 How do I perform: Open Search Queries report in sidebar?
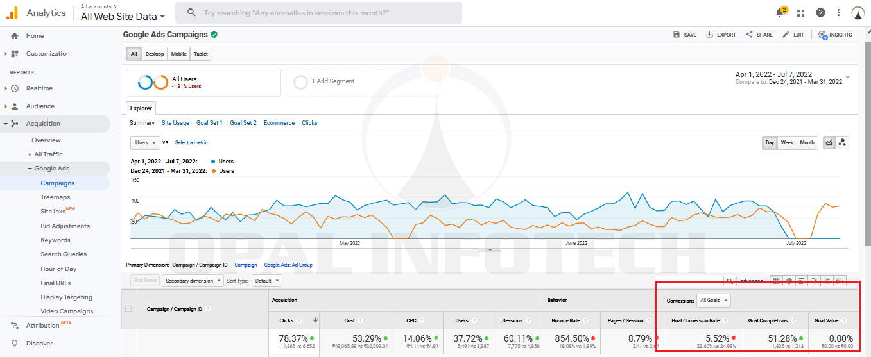(x=64, y=254)
